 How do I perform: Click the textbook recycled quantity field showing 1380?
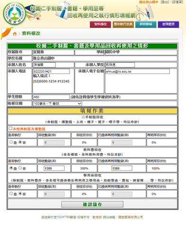[x=54, y=168]
